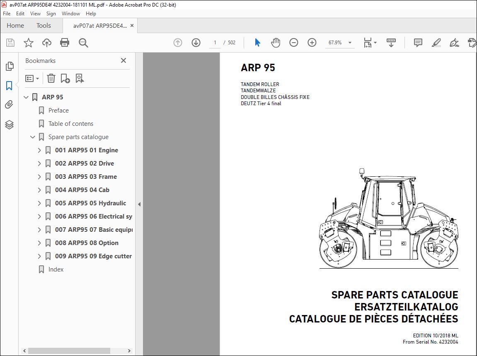Open the sign document pen tool
Image resolution: width=477 pixels, height=356 pixels.
pos(454,43)
